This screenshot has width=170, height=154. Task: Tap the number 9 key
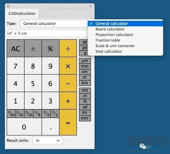(50, 66)
